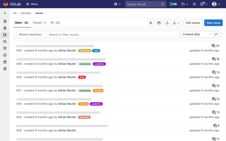Open the user avatar menu
The height and width of the screenshot is (141, 226).
[x=216, y=4]
